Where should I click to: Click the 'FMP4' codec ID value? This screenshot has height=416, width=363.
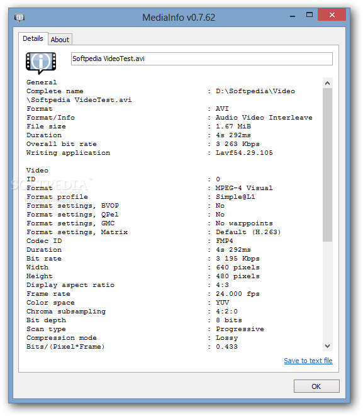225,241
